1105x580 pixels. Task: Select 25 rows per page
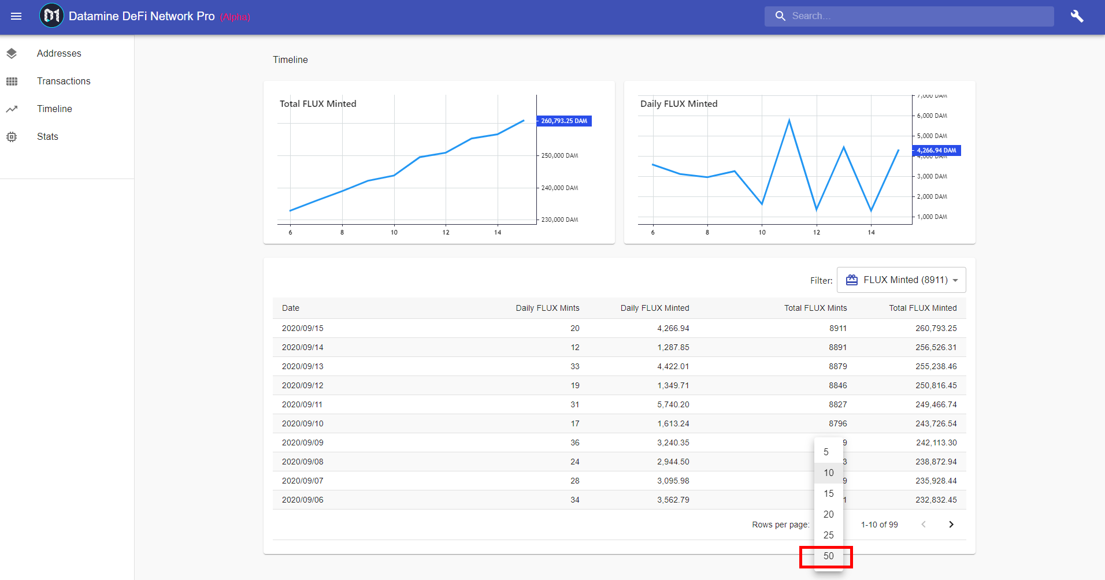point(829,535)
